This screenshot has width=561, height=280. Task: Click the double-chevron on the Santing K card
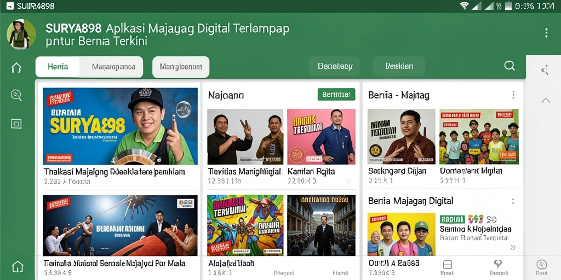click(x=512, y=247)
